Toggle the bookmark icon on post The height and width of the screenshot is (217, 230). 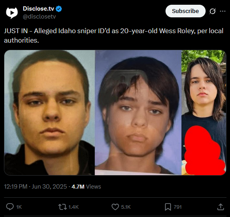point(168,207)
